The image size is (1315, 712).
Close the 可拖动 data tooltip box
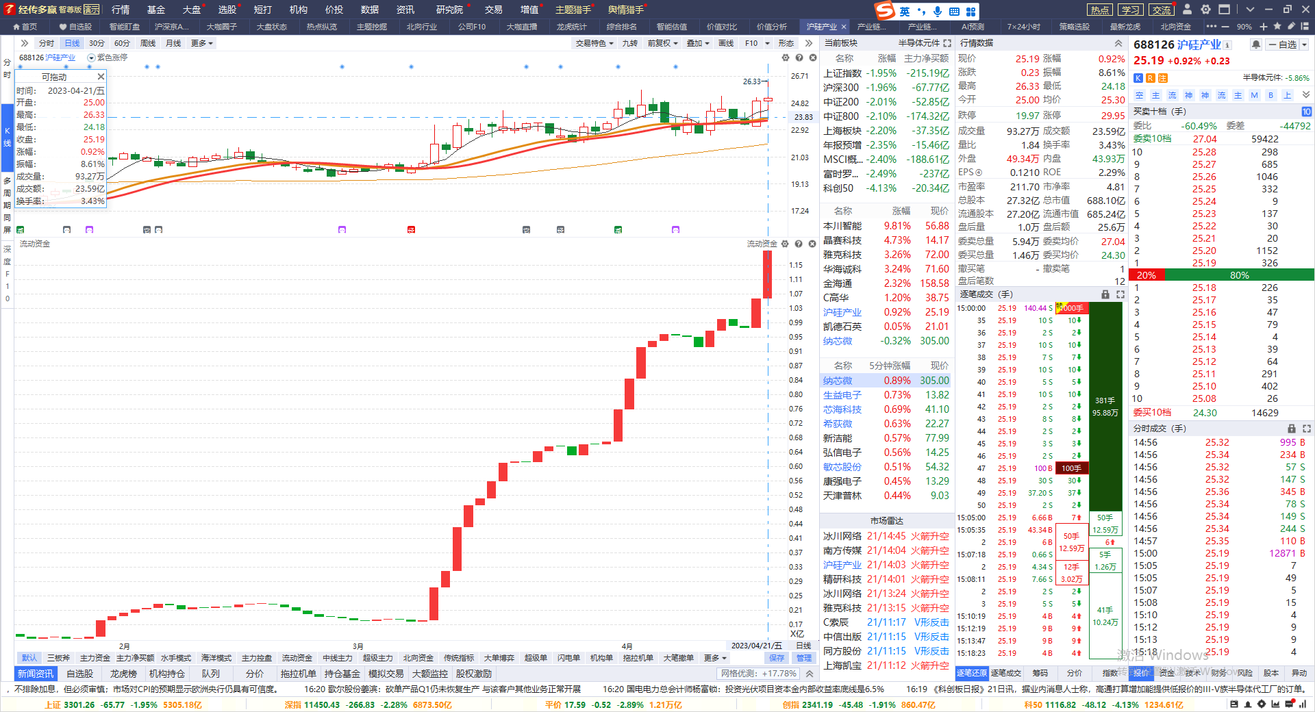101,77
